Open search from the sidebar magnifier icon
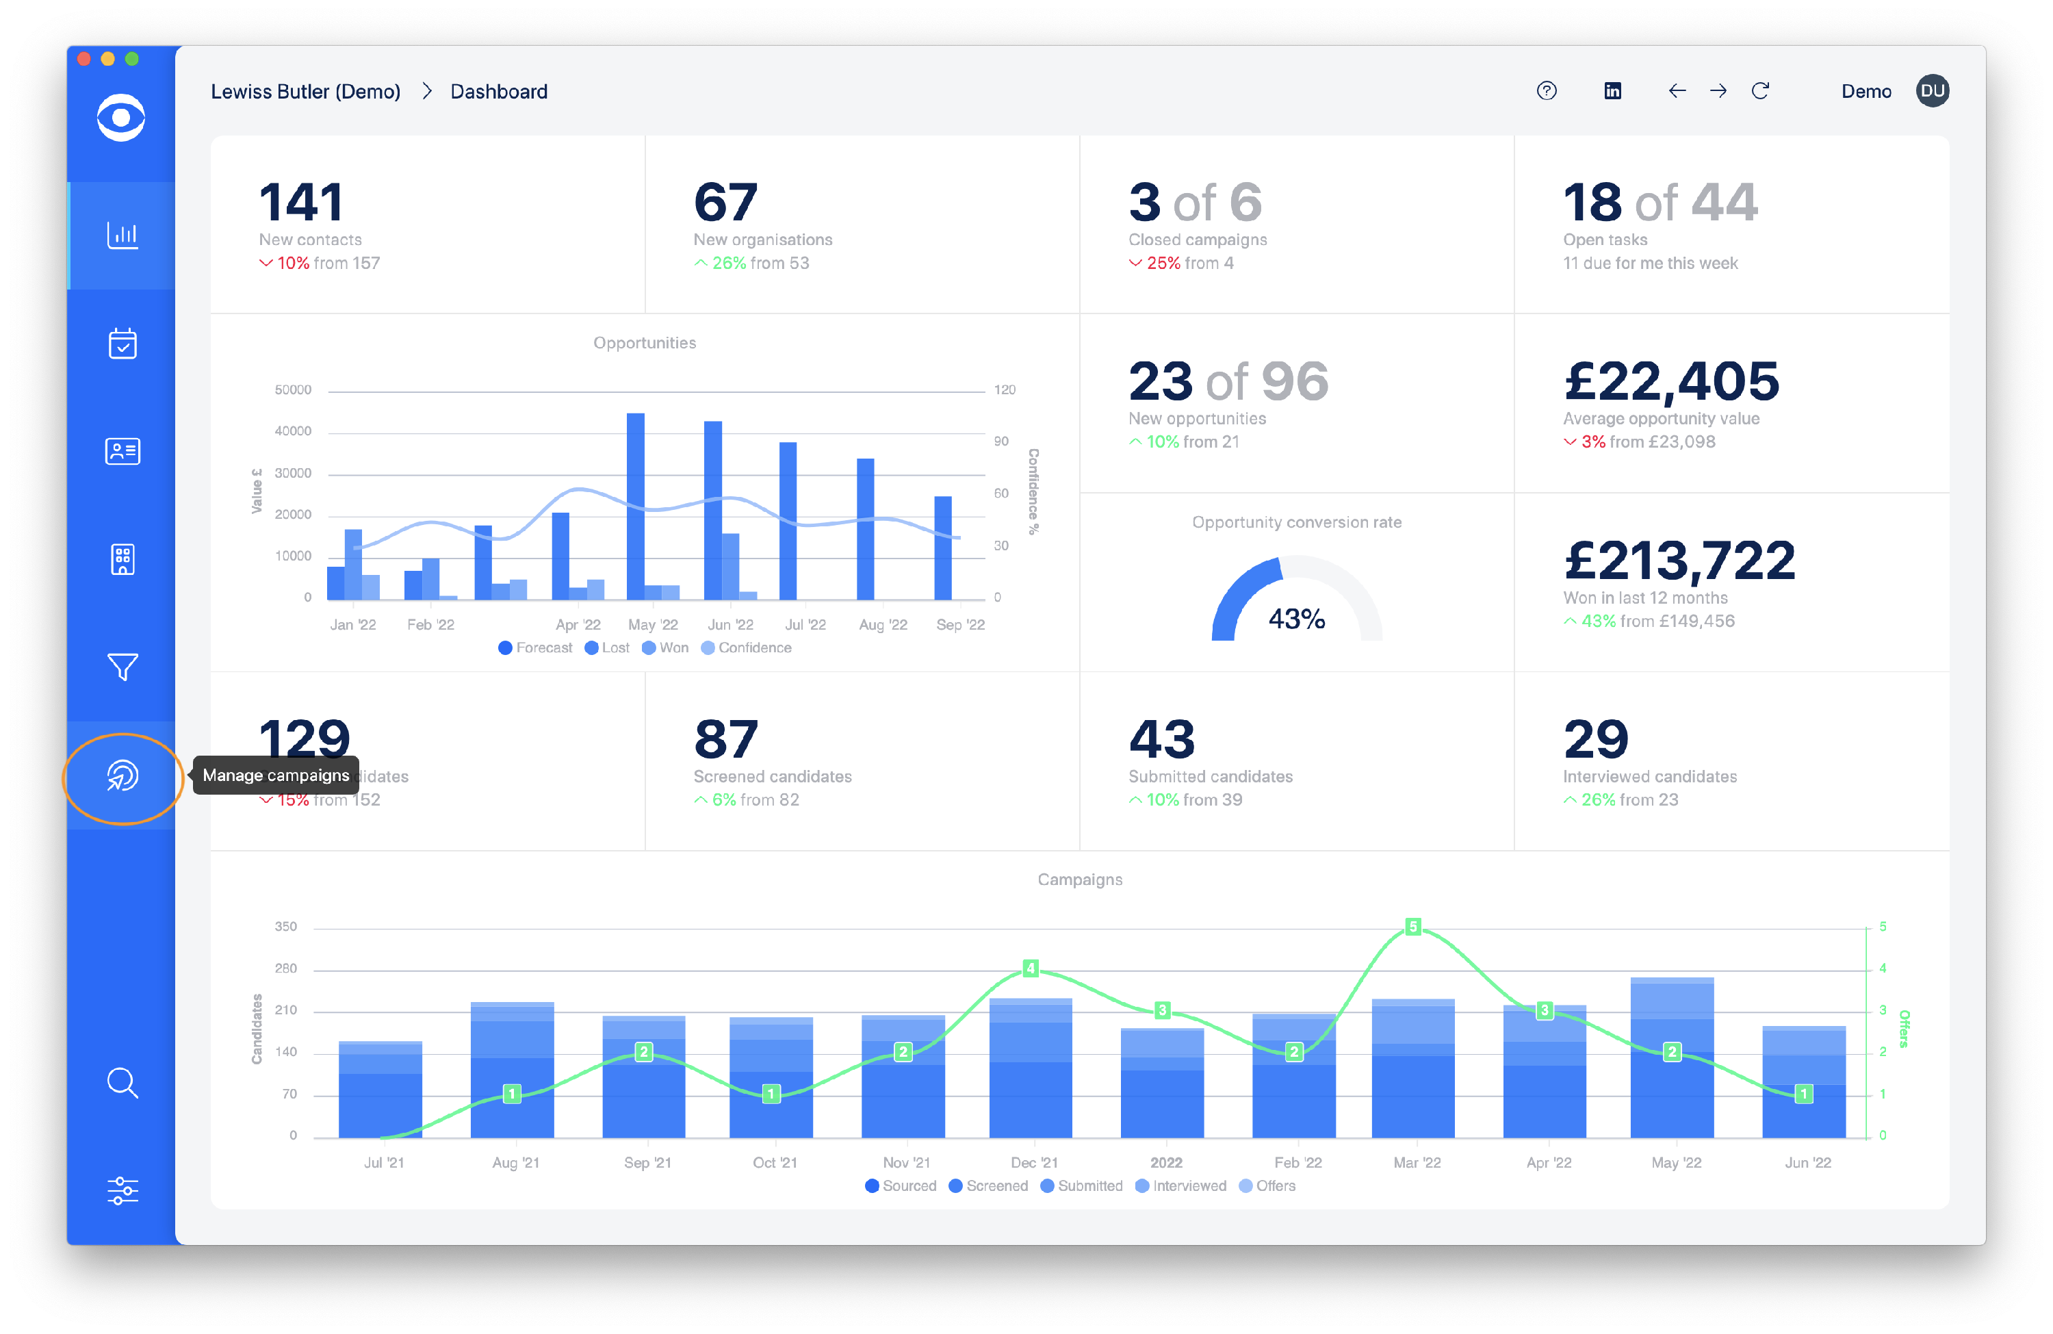The width and height of the screenshot is (2053, 1334). 122,1083
